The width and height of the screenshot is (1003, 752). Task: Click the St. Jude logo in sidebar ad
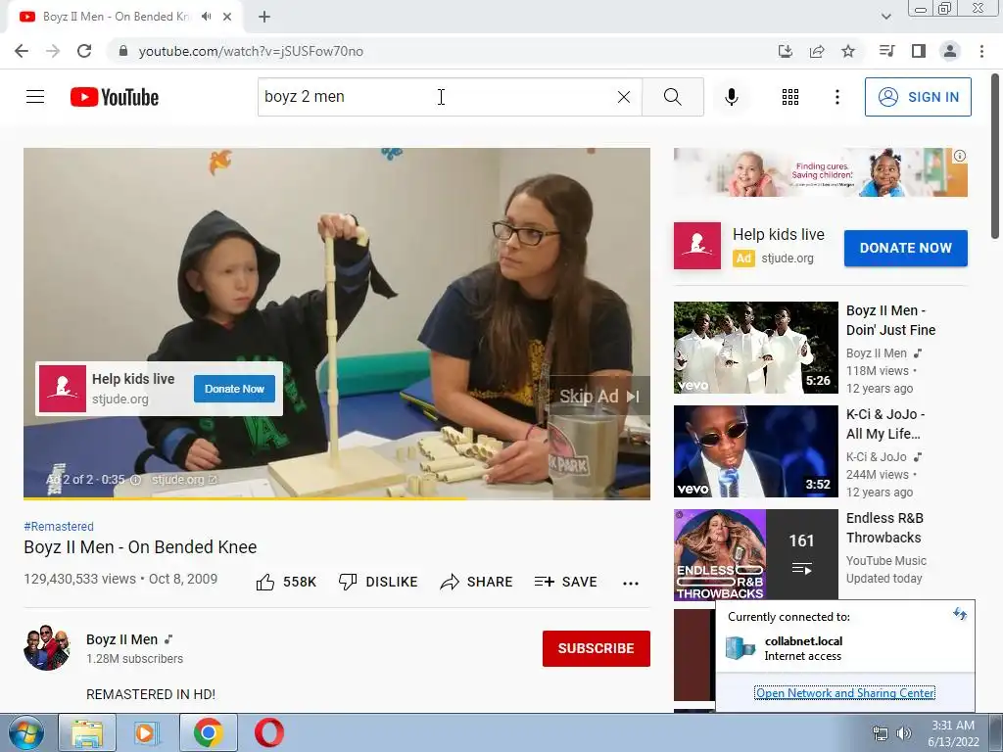click(x=697, y=246)
